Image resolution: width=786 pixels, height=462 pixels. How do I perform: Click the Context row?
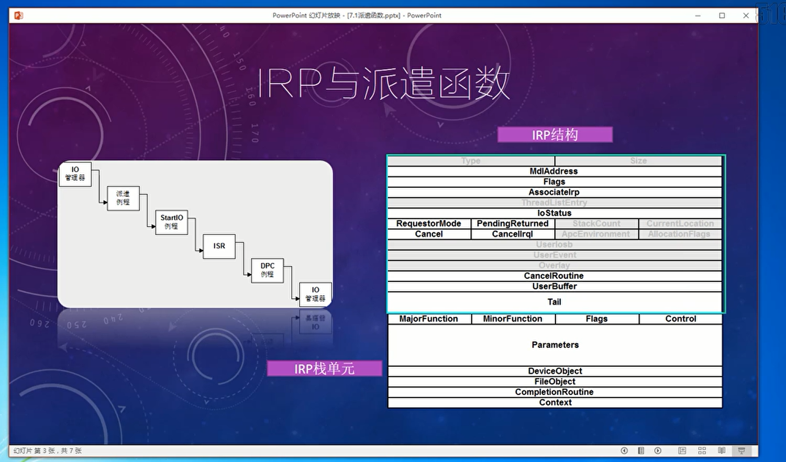(x=555, y=402)
